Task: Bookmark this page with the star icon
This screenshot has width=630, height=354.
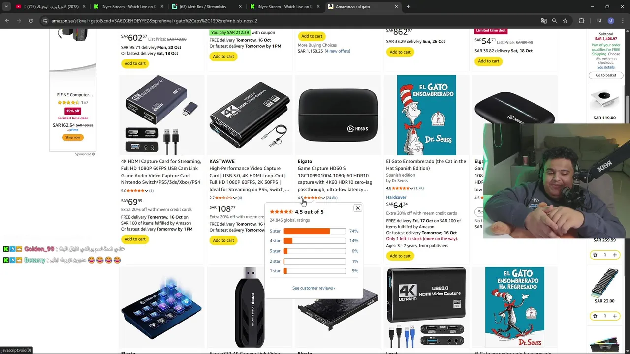Action: (x=565, y=21)
